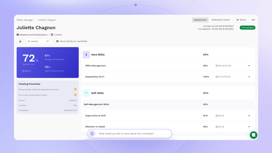Expand the Office Management row

pyautogui.click(x=249, y=66)
